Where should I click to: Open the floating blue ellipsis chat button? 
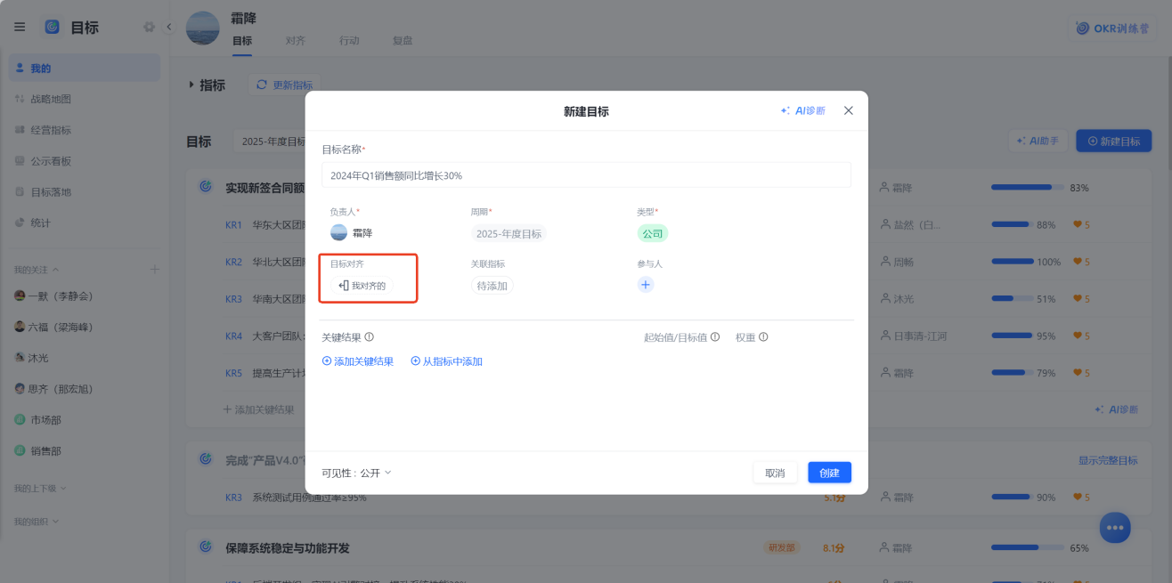coord(1114,527)
